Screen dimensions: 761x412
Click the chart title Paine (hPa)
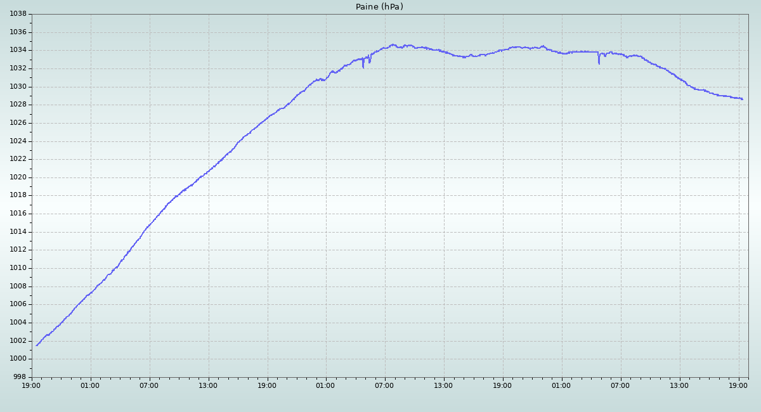pos(379,7)
